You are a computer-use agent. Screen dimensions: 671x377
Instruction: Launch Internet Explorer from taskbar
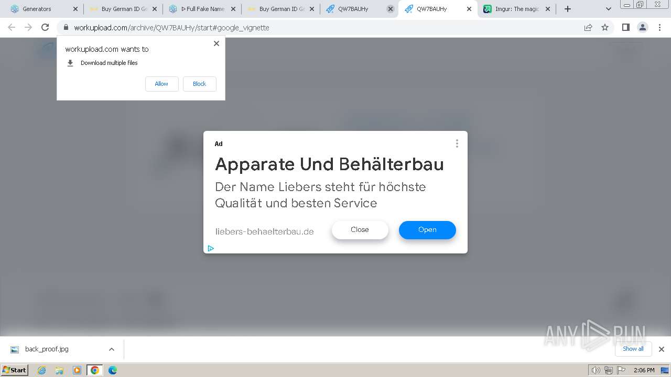pyautogui.click(x=42, y=370)
